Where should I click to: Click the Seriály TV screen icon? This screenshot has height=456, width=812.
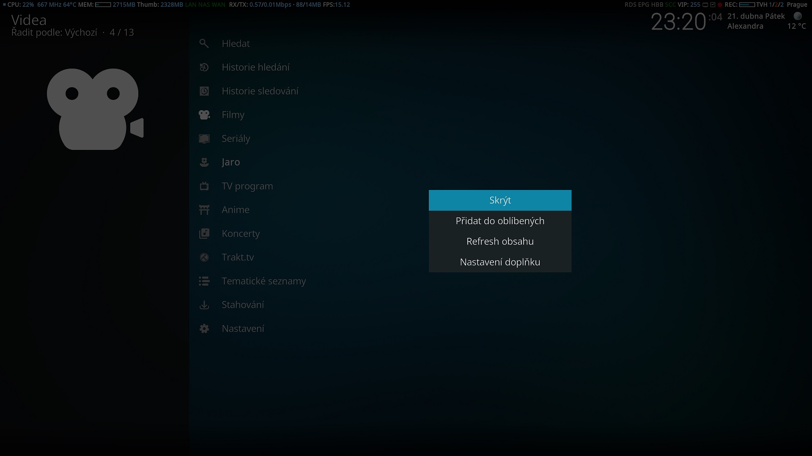pyautogui.click(x=204, y=138)
